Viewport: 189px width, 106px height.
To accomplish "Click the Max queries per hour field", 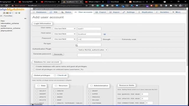I will (x=145, y=94).
